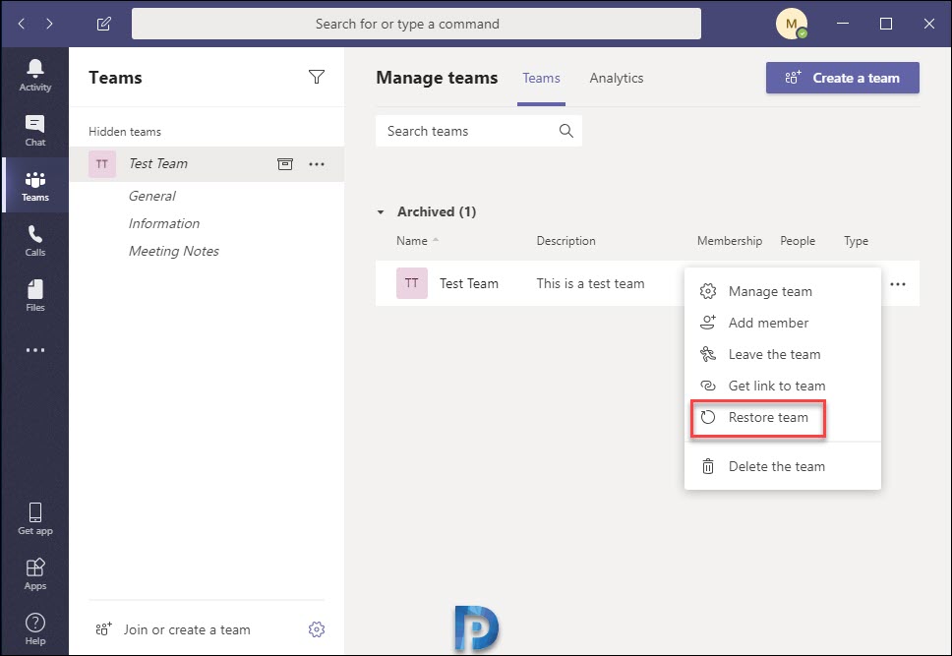Click the People column header
Viewport: 952px width, 656px height.
798,241
